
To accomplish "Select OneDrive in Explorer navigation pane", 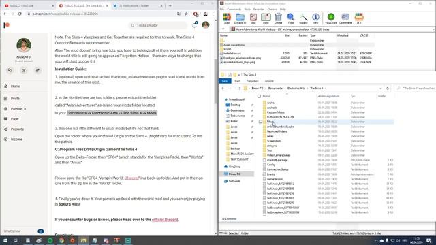I will click(234, 167).
